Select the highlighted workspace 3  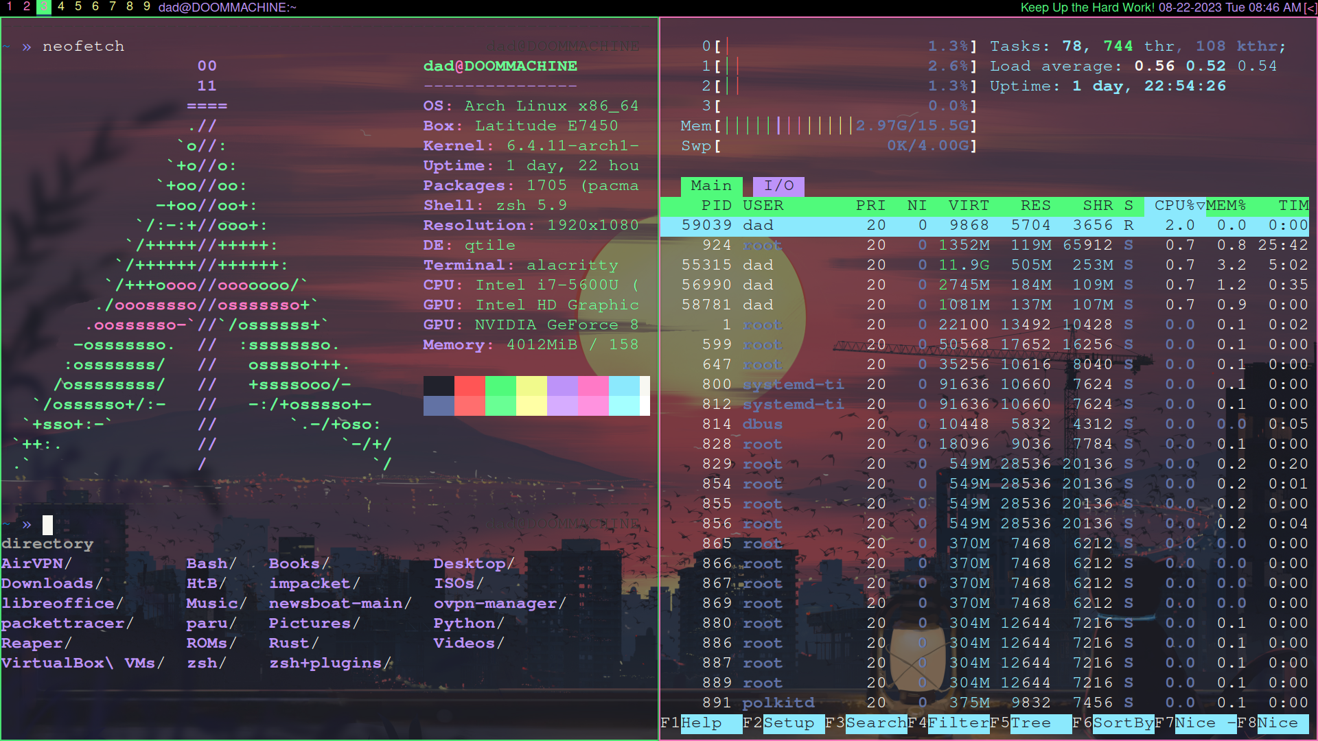(x=44, y=7)
